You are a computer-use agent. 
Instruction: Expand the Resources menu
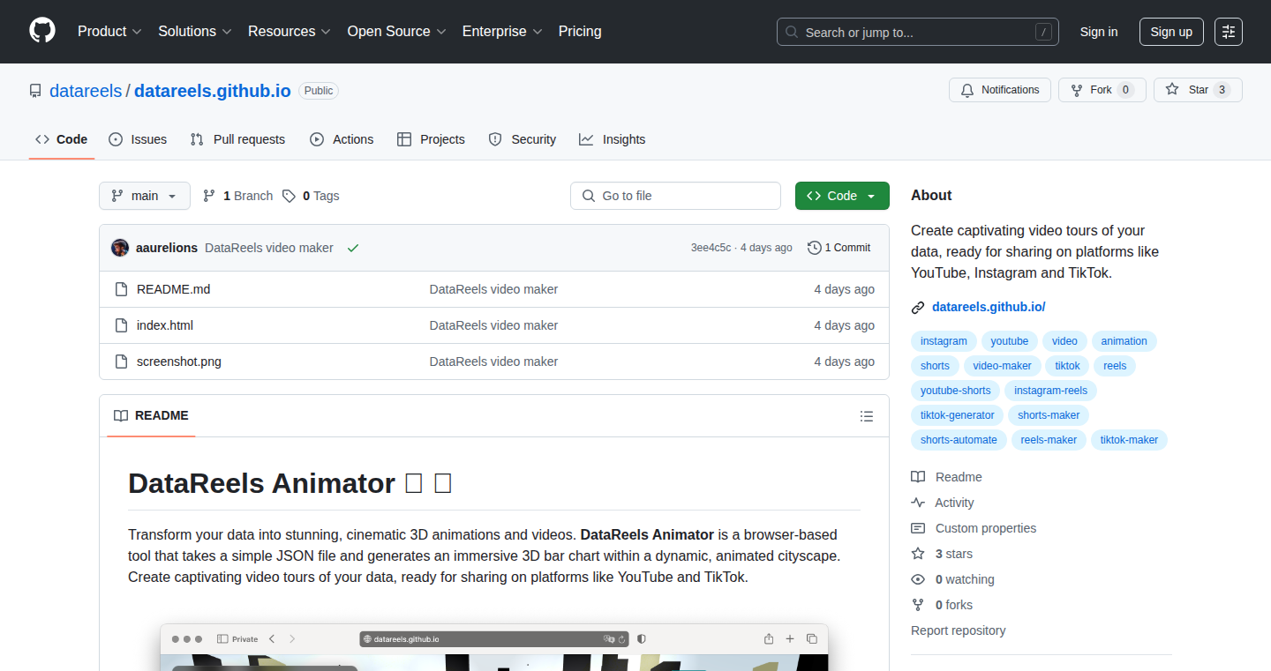click(x=290, y=31)
